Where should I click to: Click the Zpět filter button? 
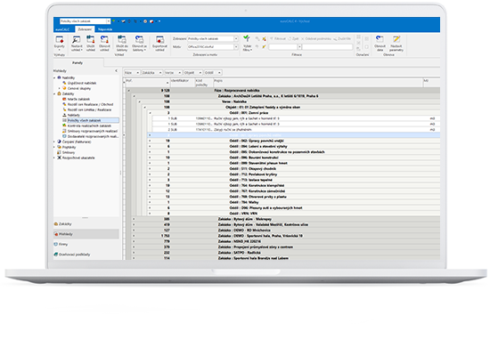click(x=293, y=38)
